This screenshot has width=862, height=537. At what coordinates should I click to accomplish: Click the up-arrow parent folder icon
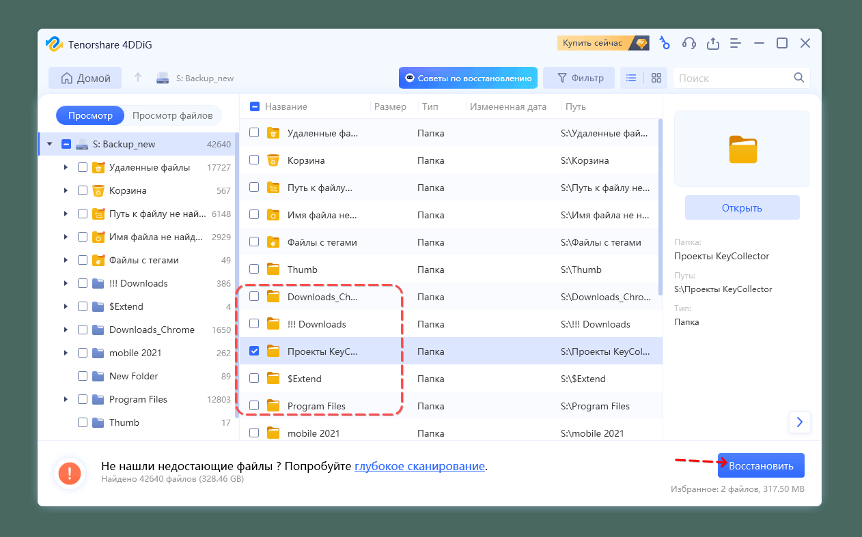click(x=138, y=78)
